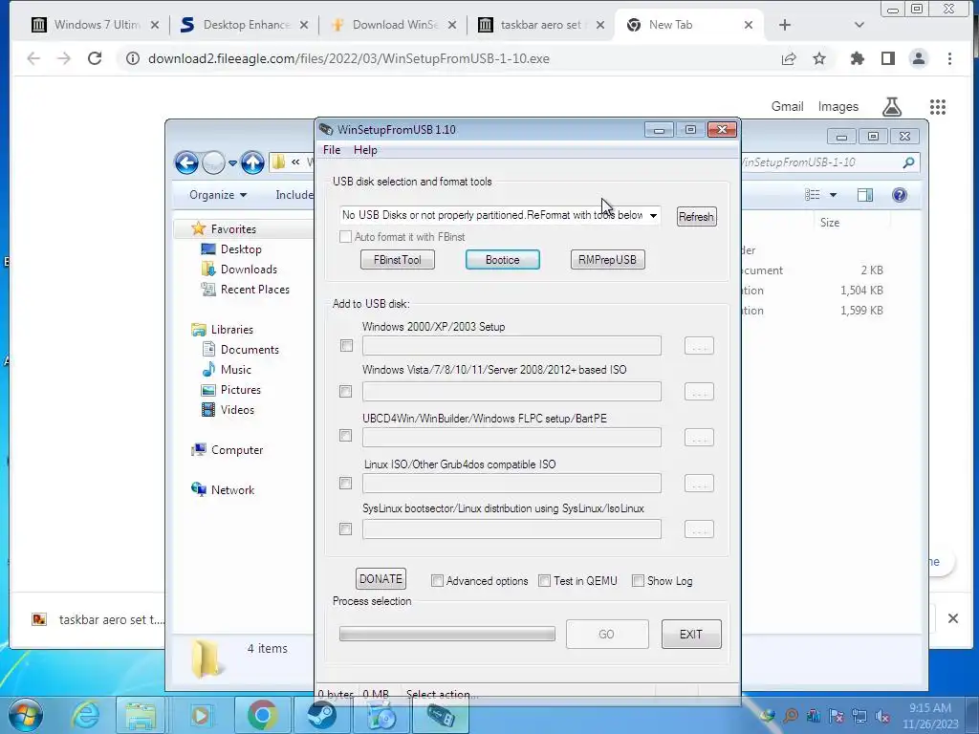Click the process progress bar
Image resolution: width=979 pixels, height=734 pixels.
click(447, 635)
